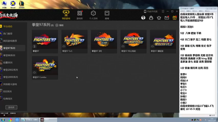The width and height of the screenshot is (218, 122).
Task: Open the 游戏库 grid tab
Action: 80,15
